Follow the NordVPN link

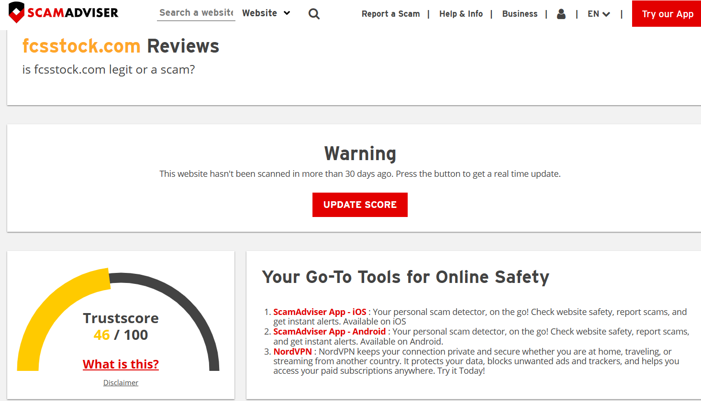(292, 352)
